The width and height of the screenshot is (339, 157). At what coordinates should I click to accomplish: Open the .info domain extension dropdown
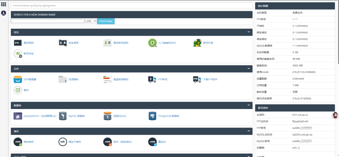point(91,21)
